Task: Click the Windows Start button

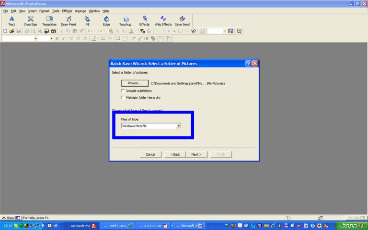Action: (352, 226)
